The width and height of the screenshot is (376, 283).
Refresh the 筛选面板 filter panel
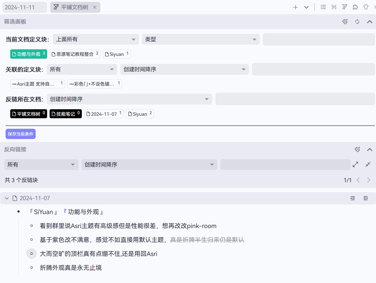(357, 22)
